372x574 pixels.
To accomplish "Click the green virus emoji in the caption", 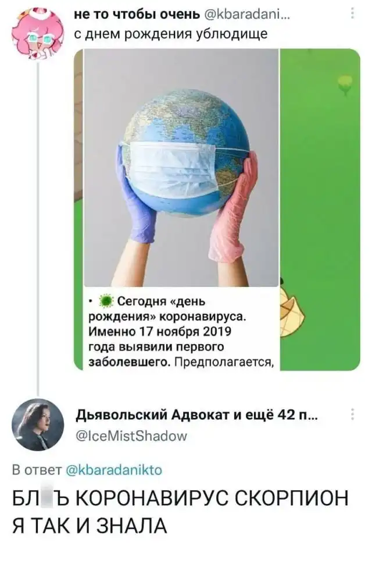I will pyautogui.click(x=106, y=302).
